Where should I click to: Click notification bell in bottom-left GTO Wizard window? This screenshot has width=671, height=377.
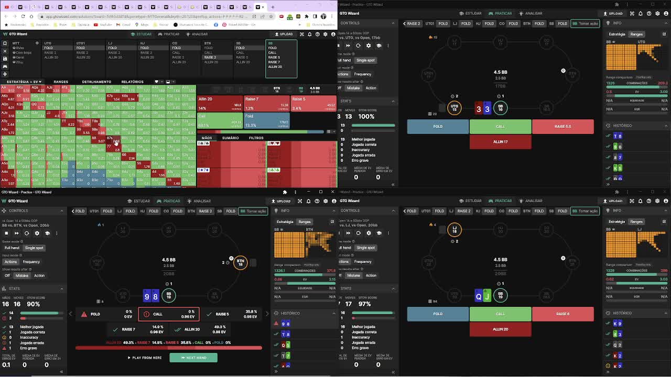coord(308,201)
